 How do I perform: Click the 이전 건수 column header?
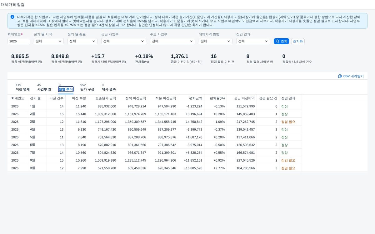56,98
